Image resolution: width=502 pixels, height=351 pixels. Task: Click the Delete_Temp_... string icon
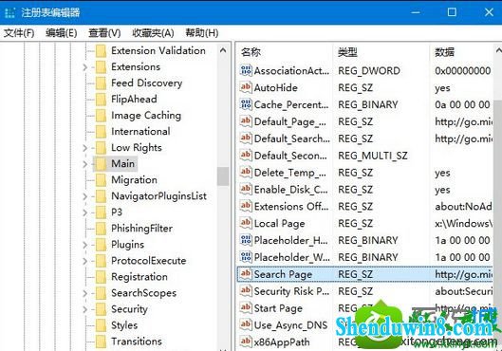[x=246, y=172]
